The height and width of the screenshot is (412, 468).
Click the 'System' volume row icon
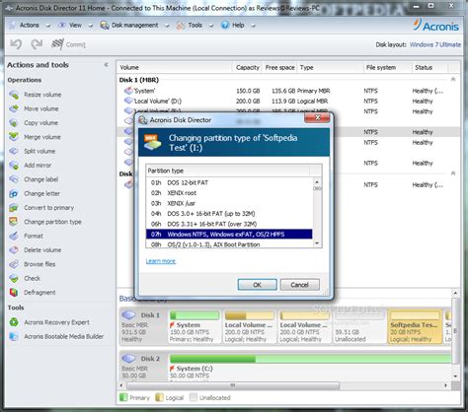[x=128, y=91]
